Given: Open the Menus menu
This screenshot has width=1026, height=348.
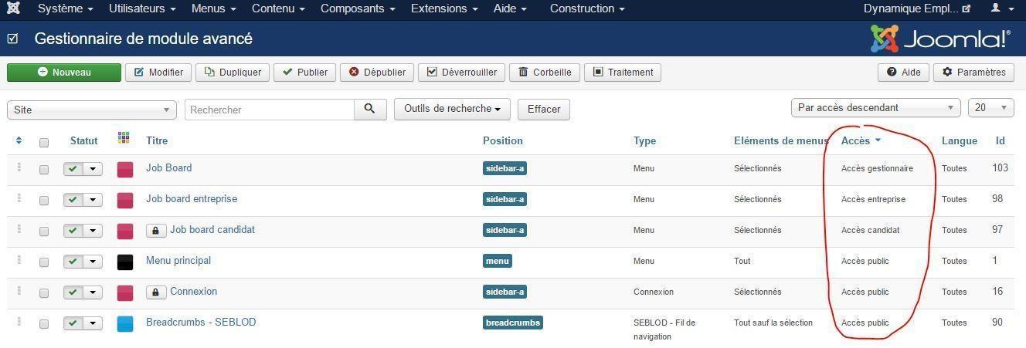Looking at the screenshot, I should coord(214,8).
